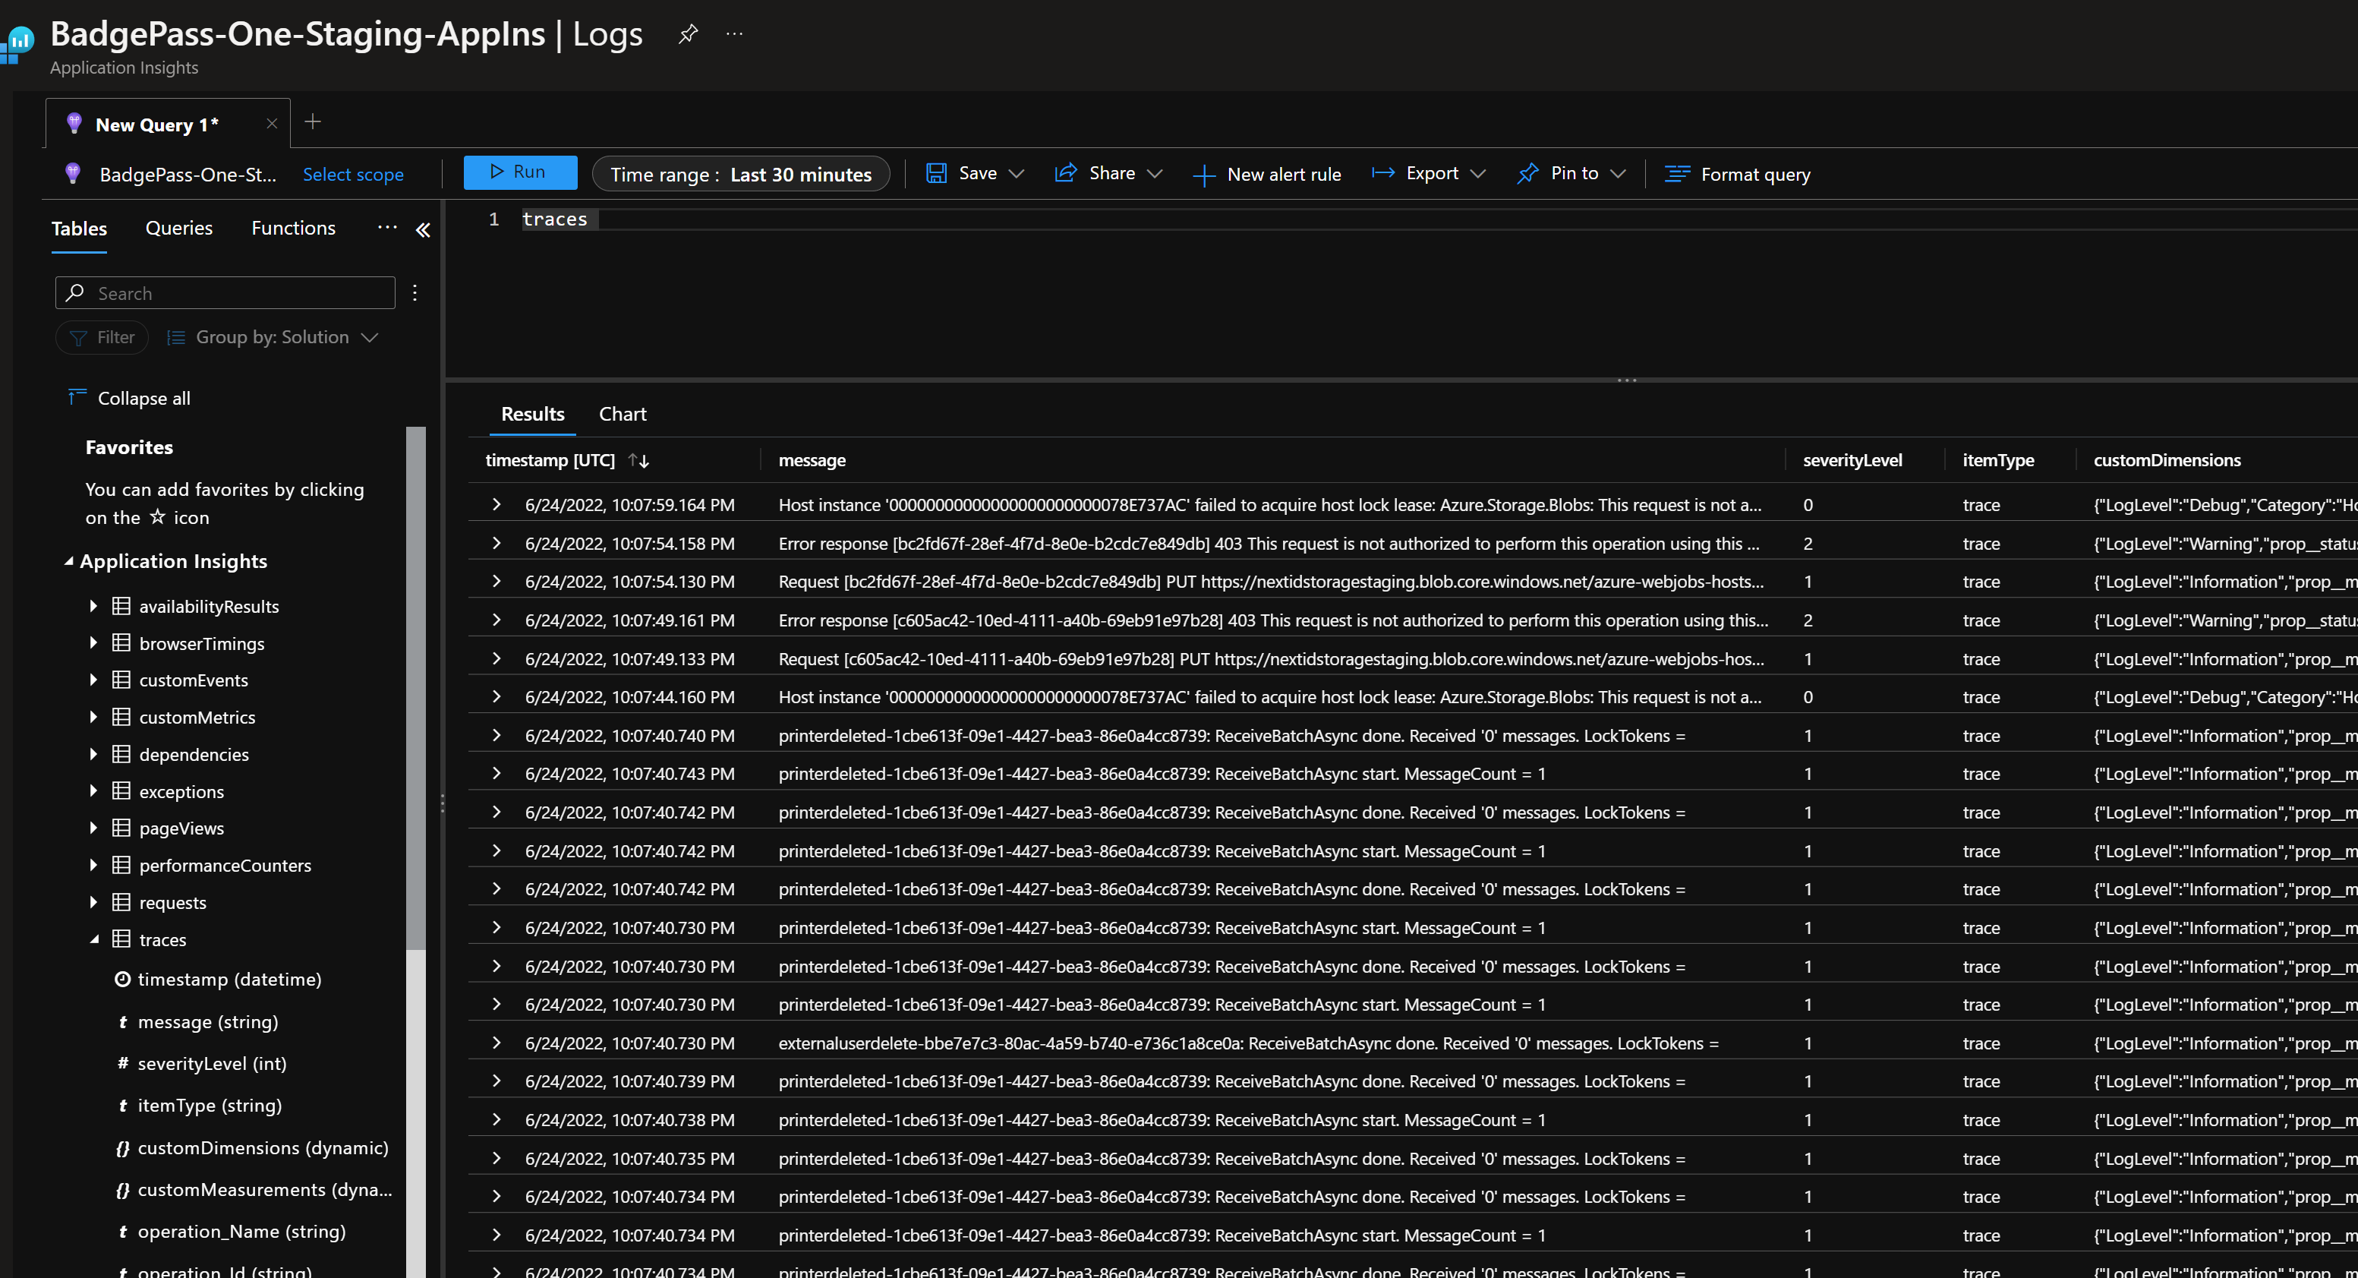The width and height of the screenshot is (2358, 1278).
Task: Switch to the Queries tab
Action: click(178, 228)
